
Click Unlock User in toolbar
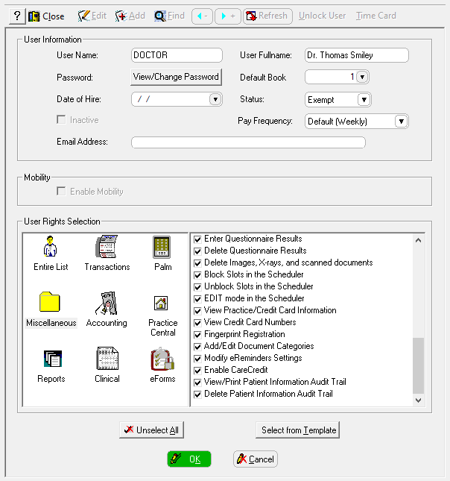pos(322,16)
